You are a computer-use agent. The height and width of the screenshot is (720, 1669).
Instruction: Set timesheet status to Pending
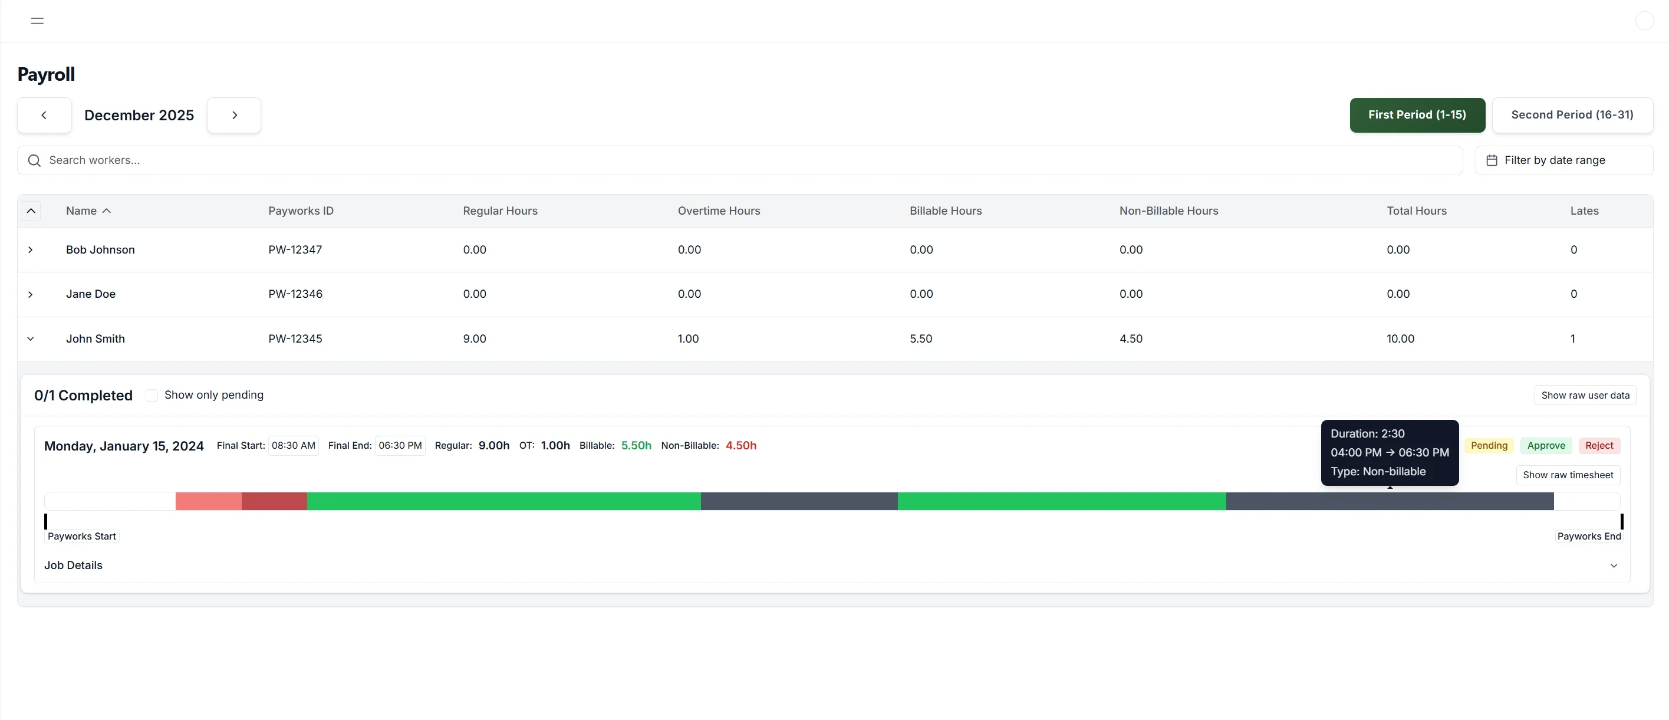click(x=1489, y=446)
